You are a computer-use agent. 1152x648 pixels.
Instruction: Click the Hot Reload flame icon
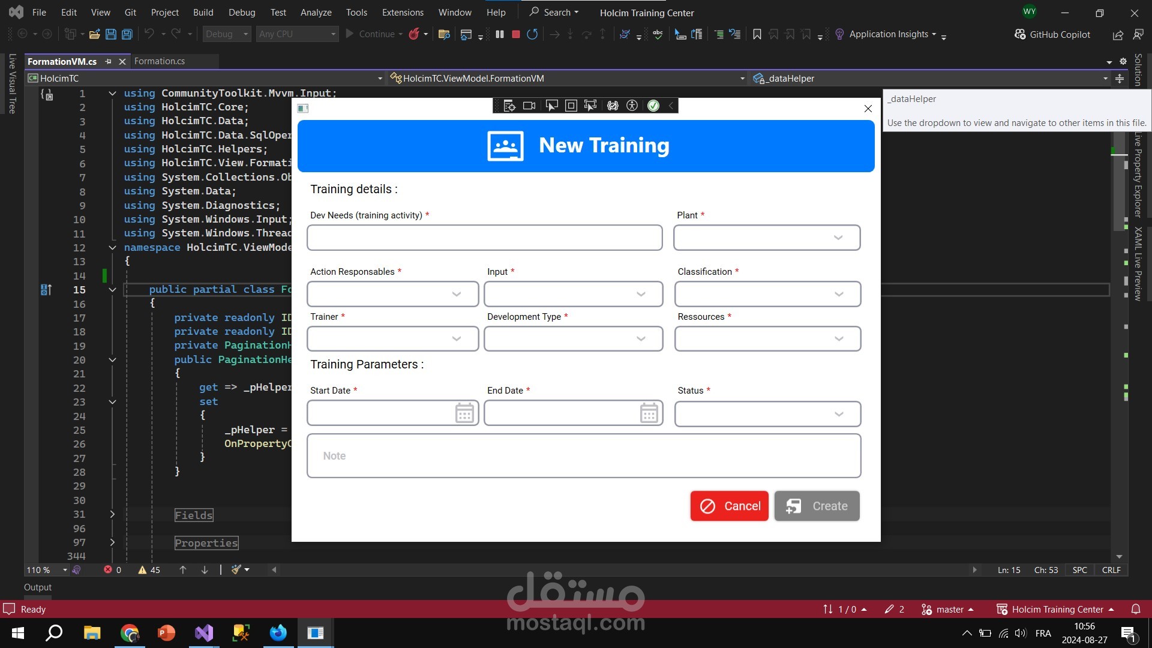pos(414,34)
